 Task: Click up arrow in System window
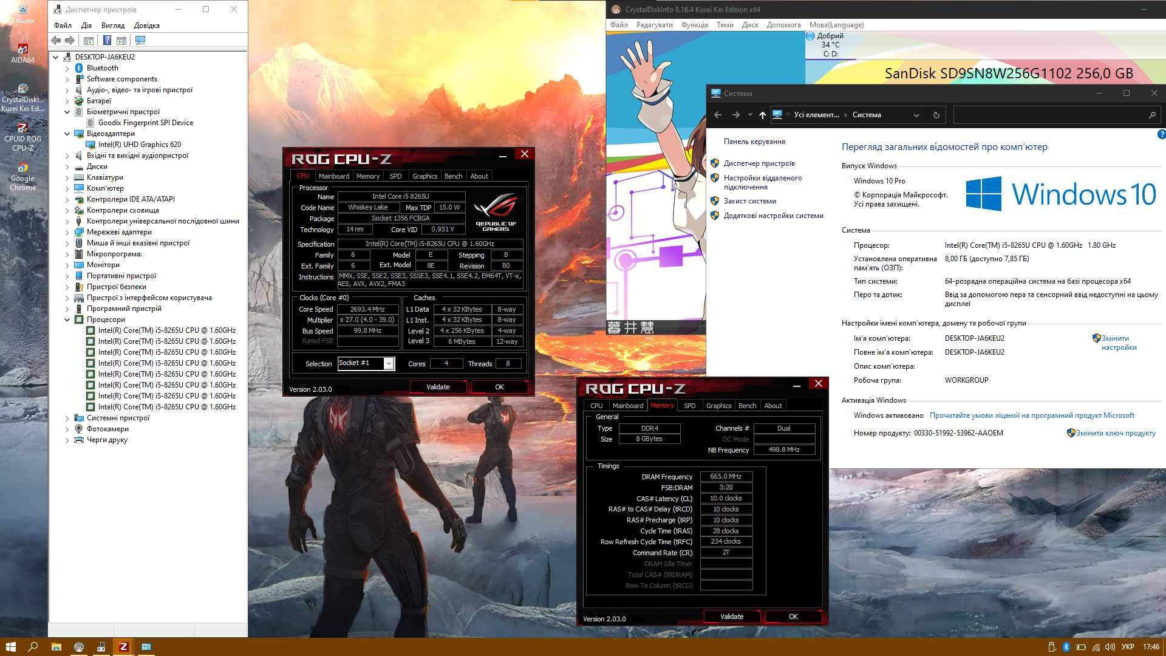click(762, 115)
